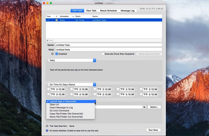Open the On Time On Days Above dropdown

72,84
